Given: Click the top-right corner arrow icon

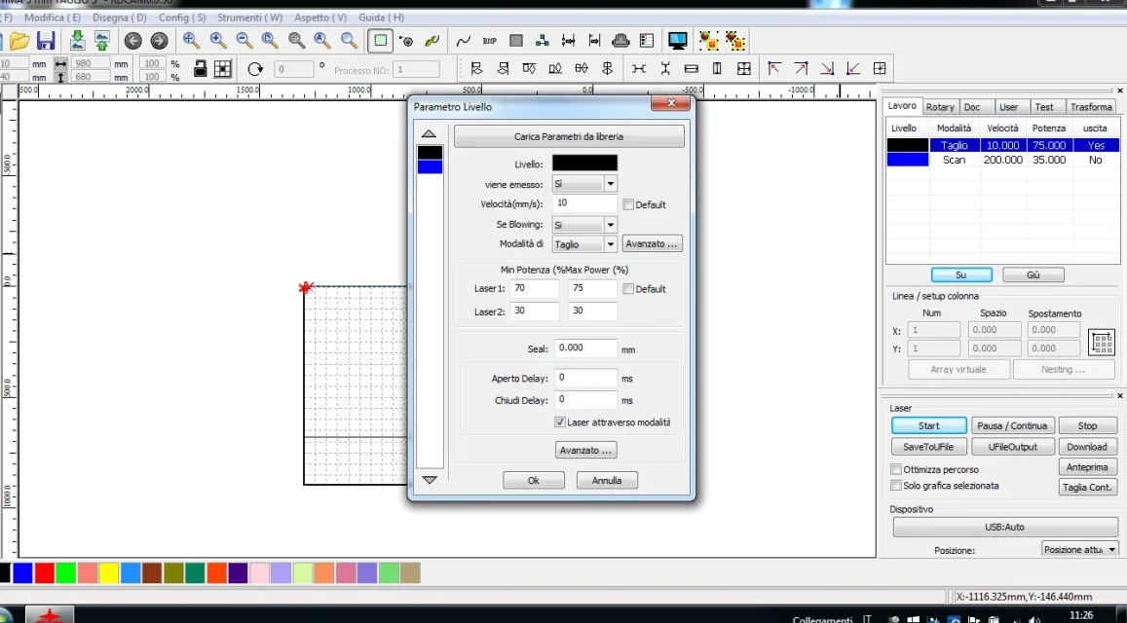Looking at the screenshot, I should pyautogui.click(x=801, y=68).
